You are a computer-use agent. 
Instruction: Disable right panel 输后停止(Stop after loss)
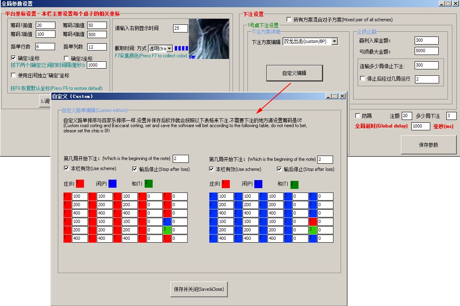click(x=280, y=169)
